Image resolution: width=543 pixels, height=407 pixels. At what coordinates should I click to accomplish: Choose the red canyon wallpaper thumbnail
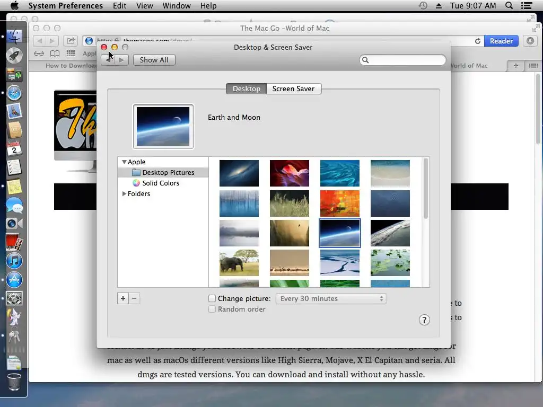click(289, 173)
